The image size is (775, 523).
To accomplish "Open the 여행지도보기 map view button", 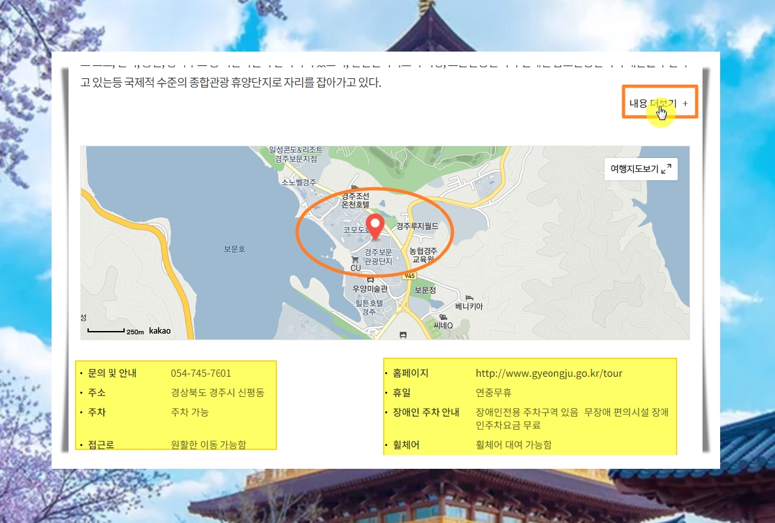I will coord(641,168).
